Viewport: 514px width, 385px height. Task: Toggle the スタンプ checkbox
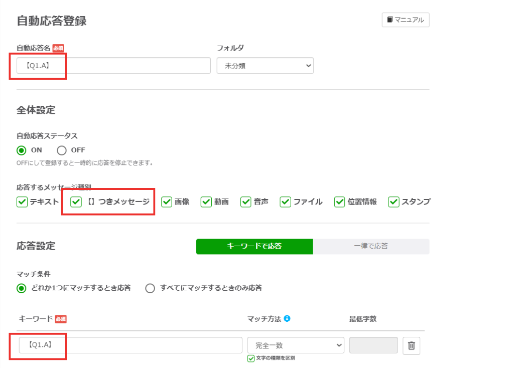tap(393, 202)
